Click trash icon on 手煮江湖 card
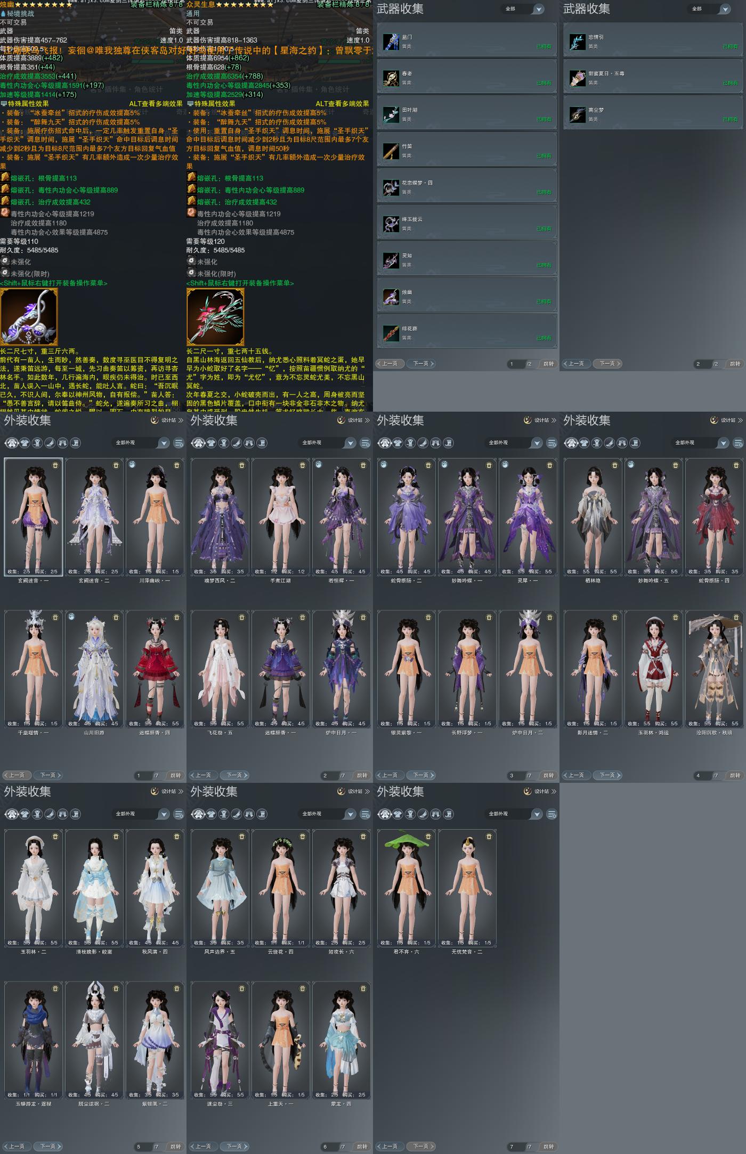Image resolution: width=746 pixels, height=1154 pixels. coord(303,465)
